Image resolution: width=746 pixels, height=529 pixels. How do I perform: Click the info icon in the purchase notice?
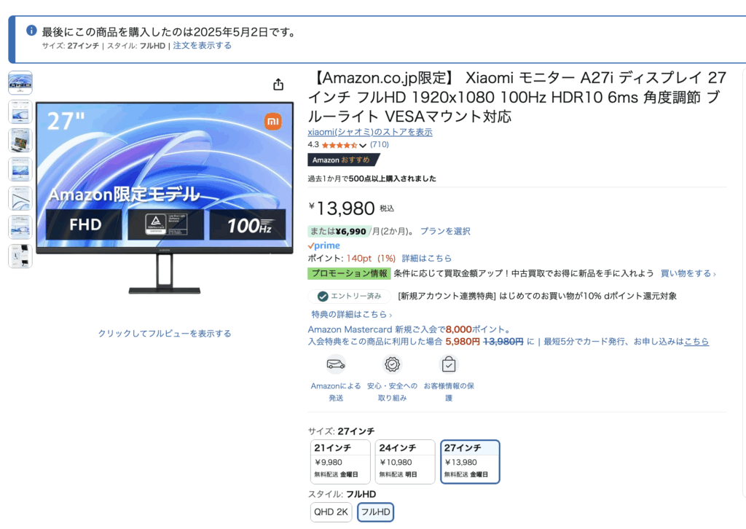tap(31, 31)
